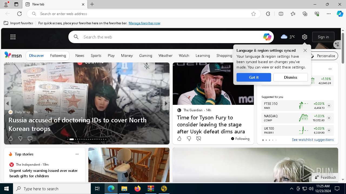This screenshot has width=346, height=194.
Task: Go to previous carousel slide
Action: pos(8,103)
